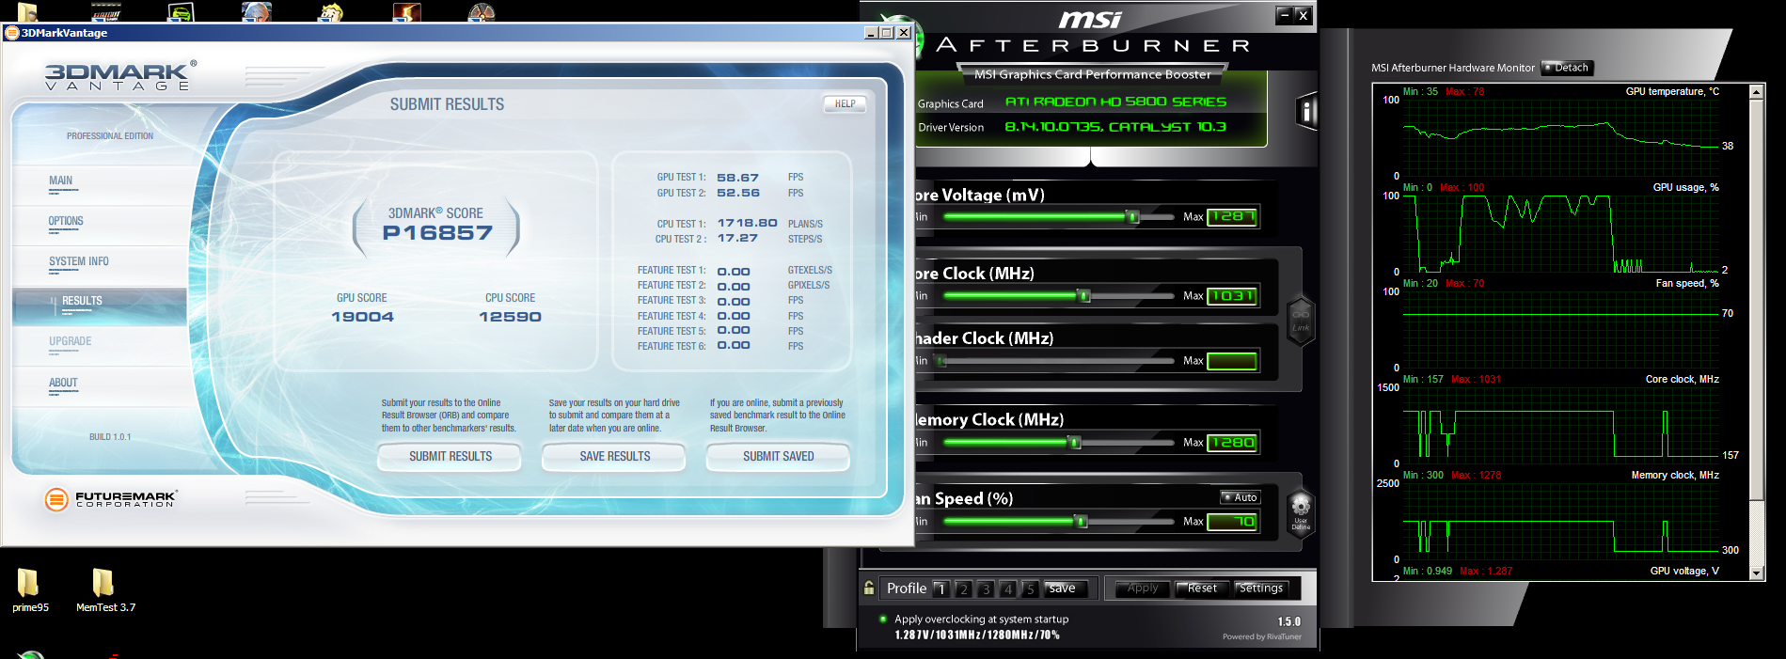Click the Afterburner profile save button
The width and height of the screenshot is (1786, 659).
click(1067, 588)
